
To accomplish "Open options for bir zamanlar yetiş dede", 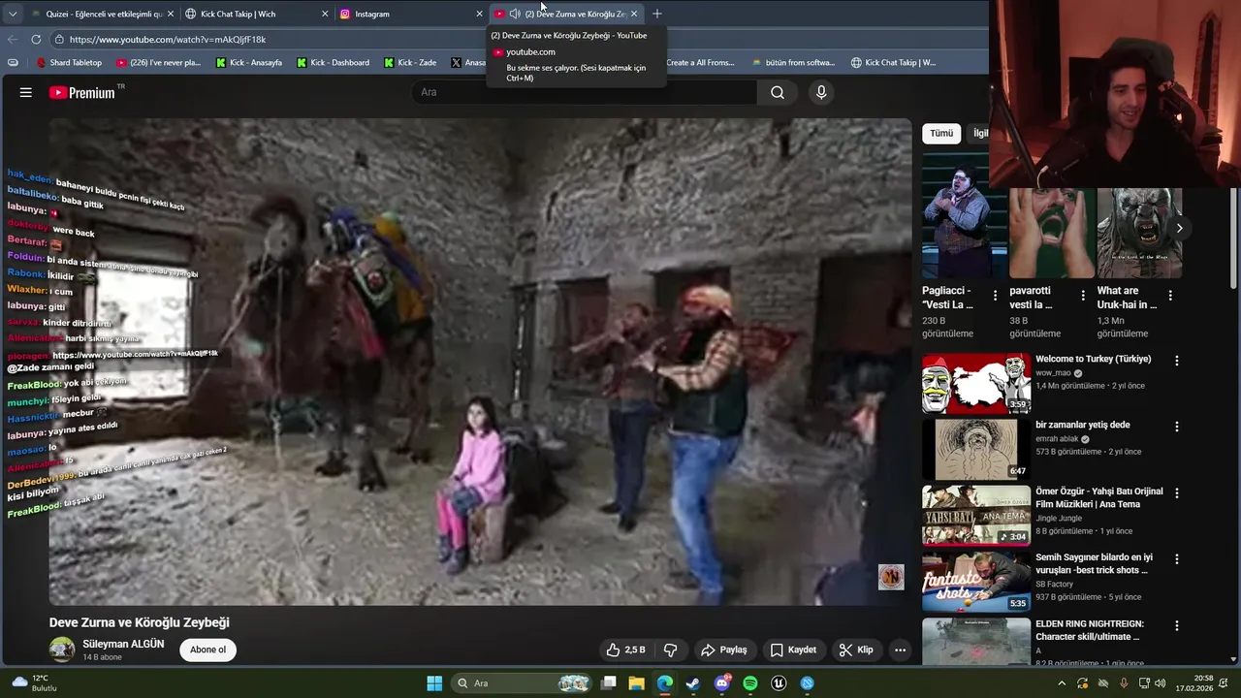I will 1177,427.
